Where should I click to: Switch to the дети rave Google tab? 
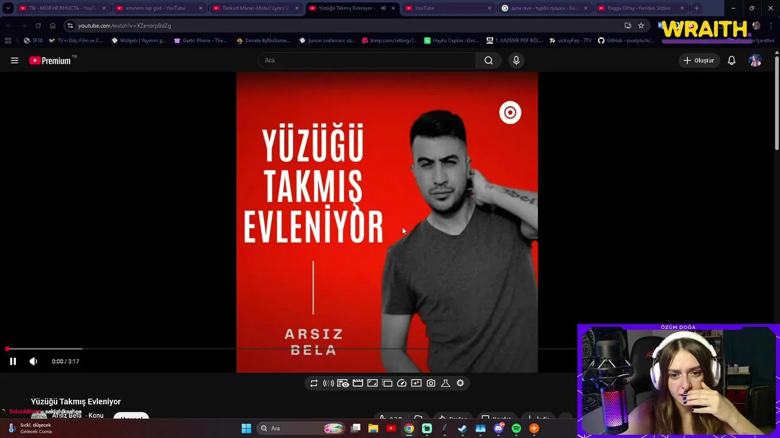(x=544, y=8)
